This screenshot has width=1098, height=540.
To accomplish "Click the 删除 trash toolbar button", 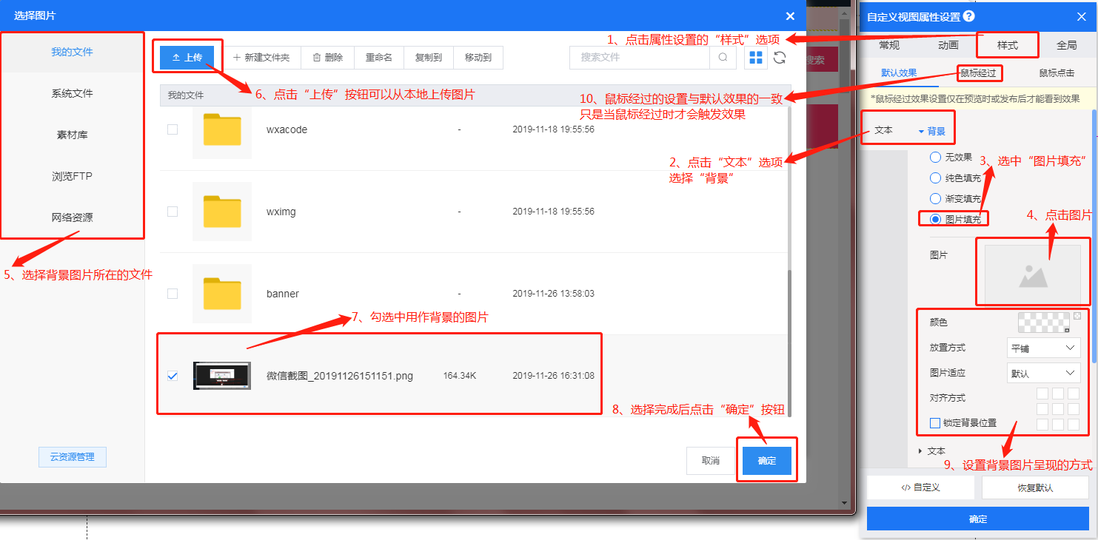I will tap(327, 58).
